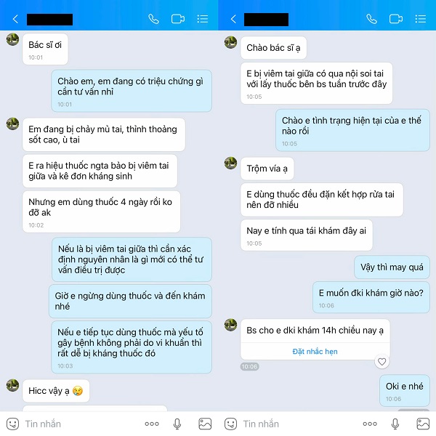Go back using right chat's back arrow
This screenshot has height=436, width=436.
[x=233, y=19]
